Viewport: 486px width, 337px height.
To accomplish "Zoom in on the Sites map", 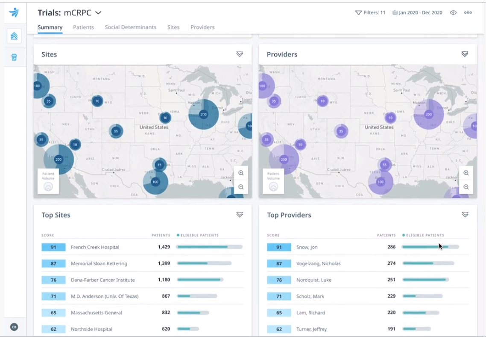I will pyautogui.click(x=241, y=173).
